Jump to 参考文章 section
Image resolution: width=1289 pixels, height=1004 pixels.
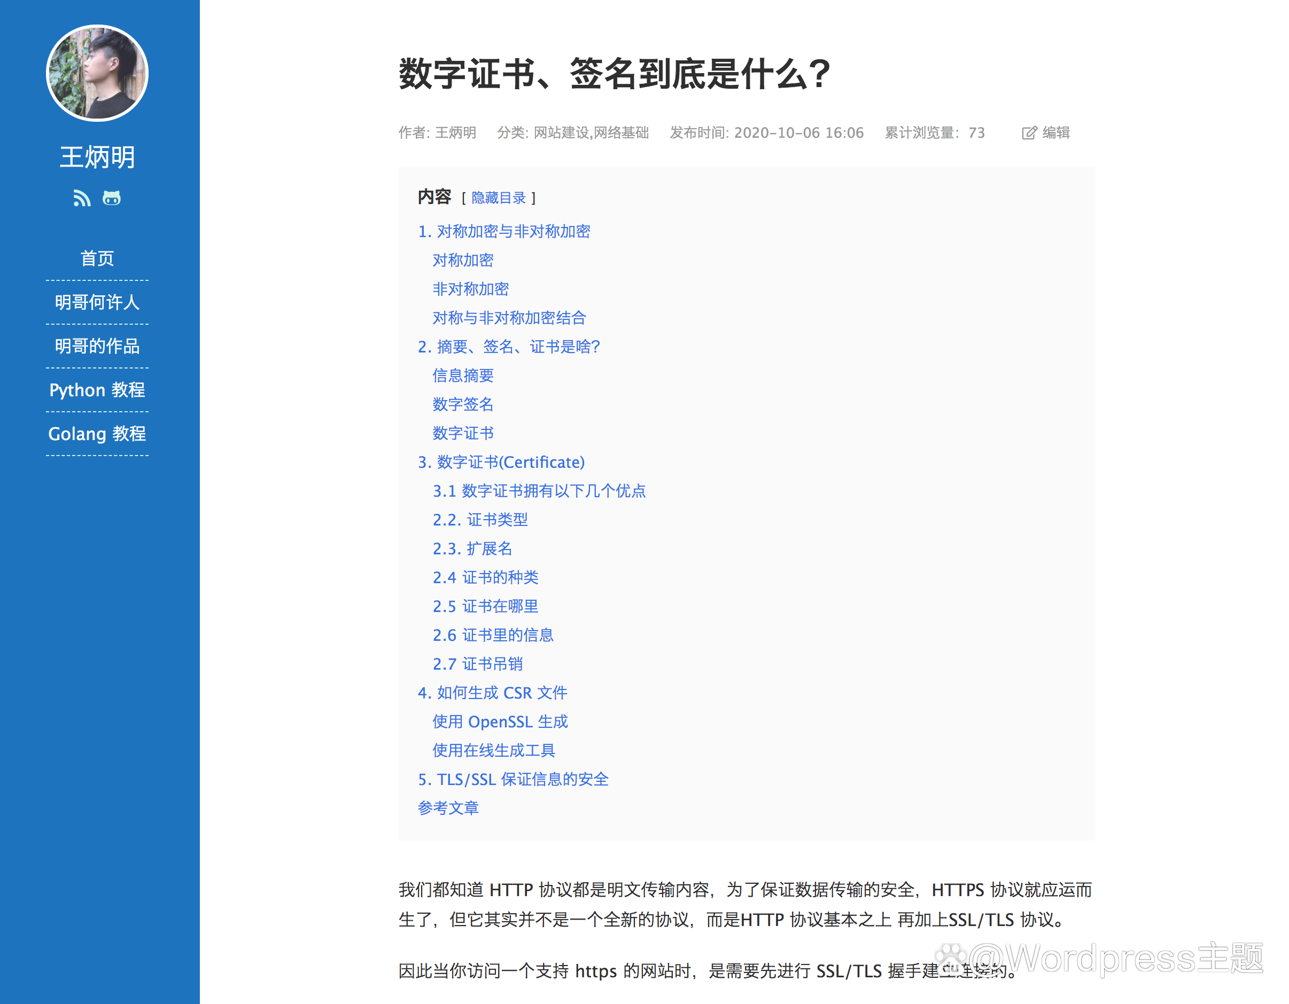pyautogui.click(x=448, y=808)
